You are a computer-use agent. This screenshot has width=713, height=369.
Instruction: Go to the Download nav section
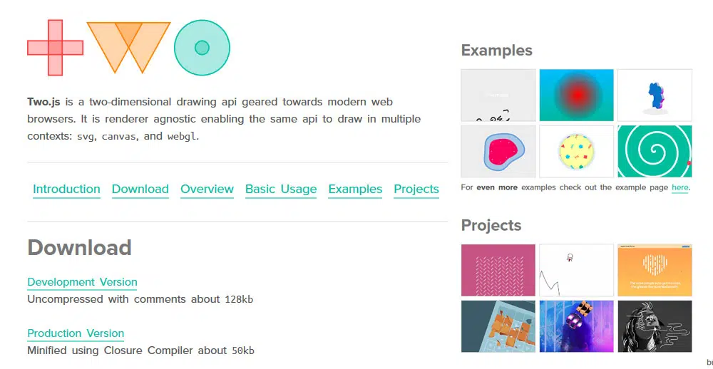point(140,189)
